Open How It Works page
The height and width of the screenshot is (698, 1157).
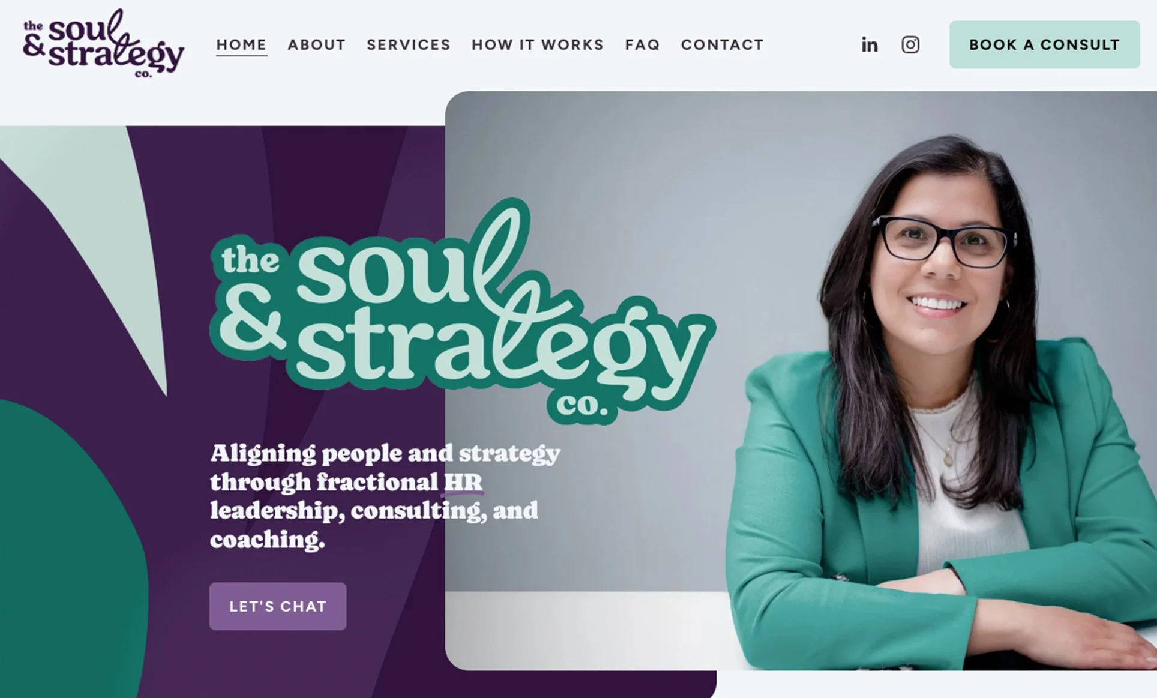click(538, 45)
